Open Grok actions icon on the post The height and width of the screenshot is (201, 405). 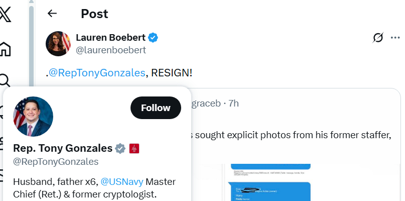[378, 38]
